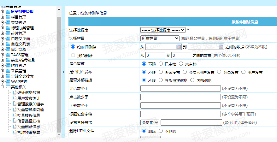The width and height of the screenshot is (277, 142).
Task: Click the 栏目管理 folder icon
Action: coord(8,17)
